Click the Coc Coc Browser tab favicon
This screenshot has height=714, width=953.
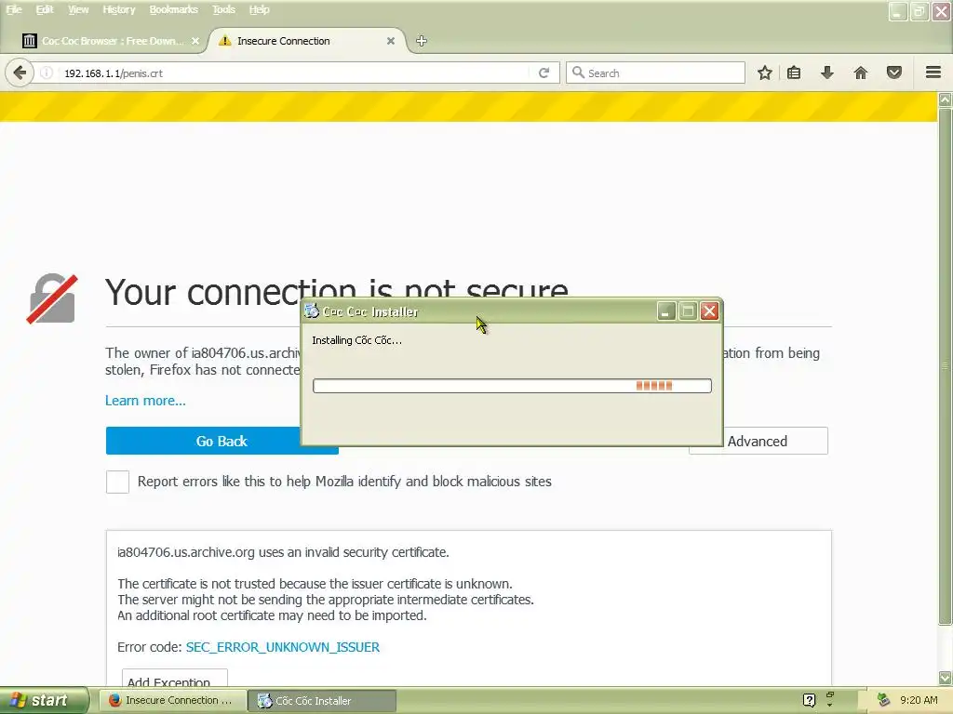point(29,41)
